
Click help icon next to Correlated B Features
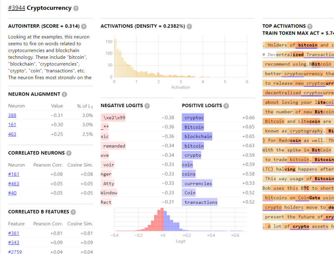(x=73, y=212)
